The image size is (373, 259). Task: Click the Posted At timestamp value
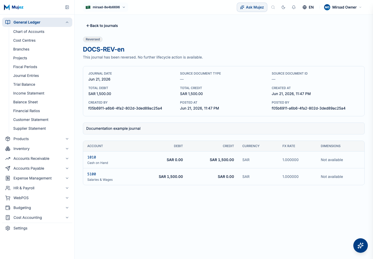[199, 108]
